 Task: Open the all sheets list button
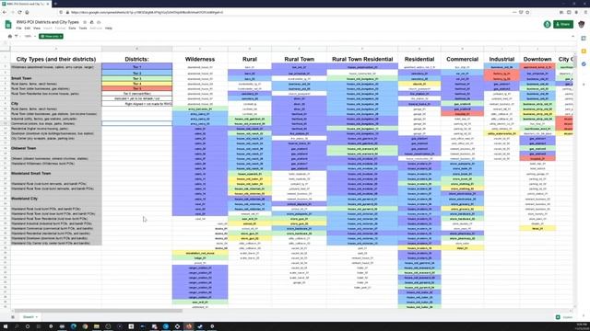pyautogui.click(x=13, y=317)
